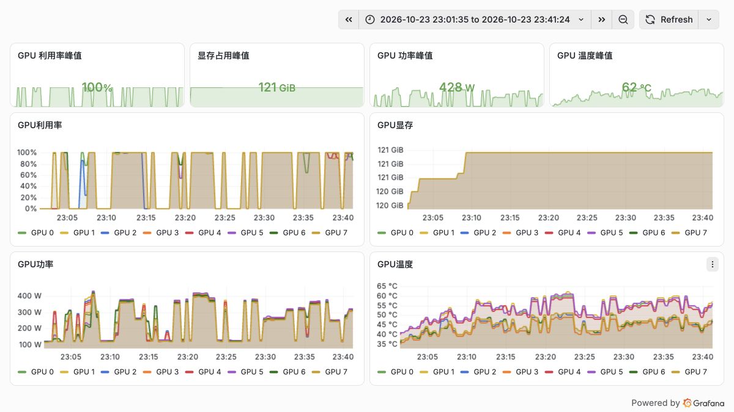Toggle GPU 7 series in GPU温度 legend
Viewport: 734px width, 412px height.
[695, 372]
